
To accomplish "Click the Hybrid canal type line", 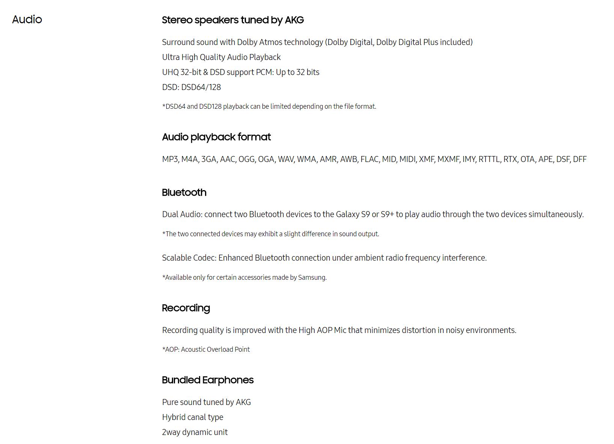I will pos(192,417).
